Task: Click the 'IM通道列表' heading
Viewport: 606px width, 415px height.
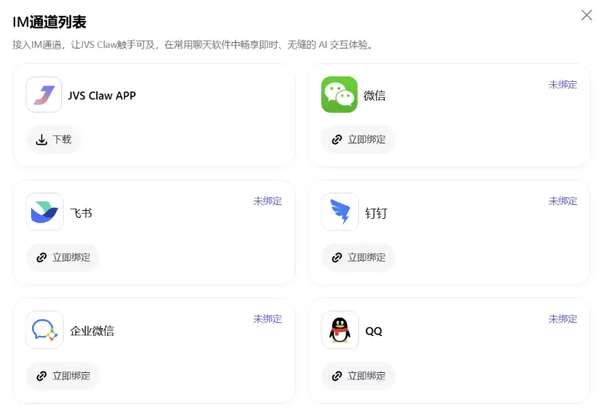Action: (49, 22)
